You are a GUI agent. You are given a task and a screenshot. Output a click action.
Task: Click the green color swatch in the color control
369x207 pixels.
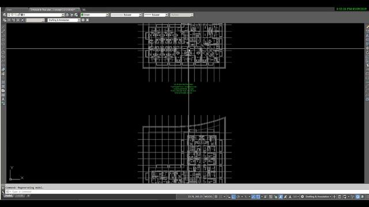pyautogui.click(x=82, y=15)
